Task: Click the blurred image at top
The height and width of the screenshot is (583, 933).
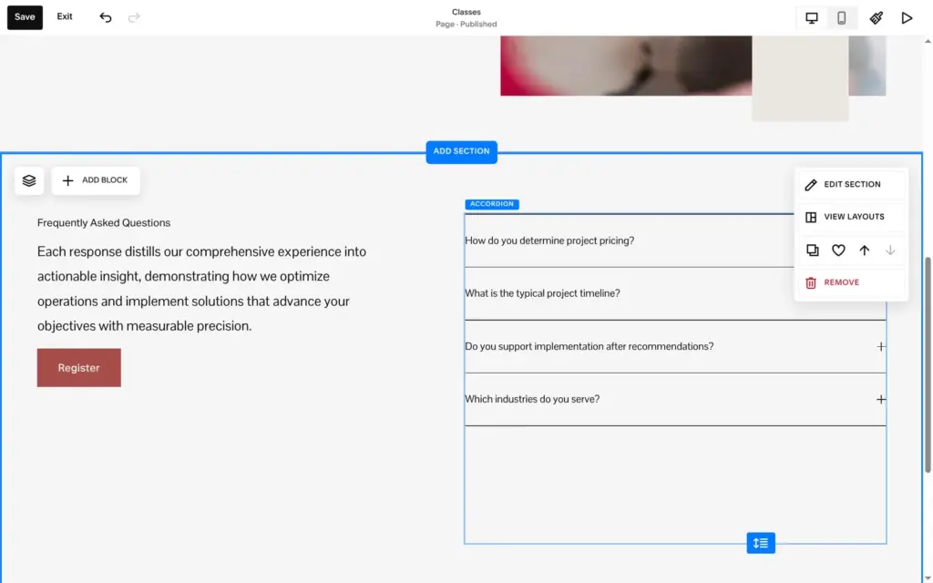Action: pyautogui.click(x=626, y=66)
